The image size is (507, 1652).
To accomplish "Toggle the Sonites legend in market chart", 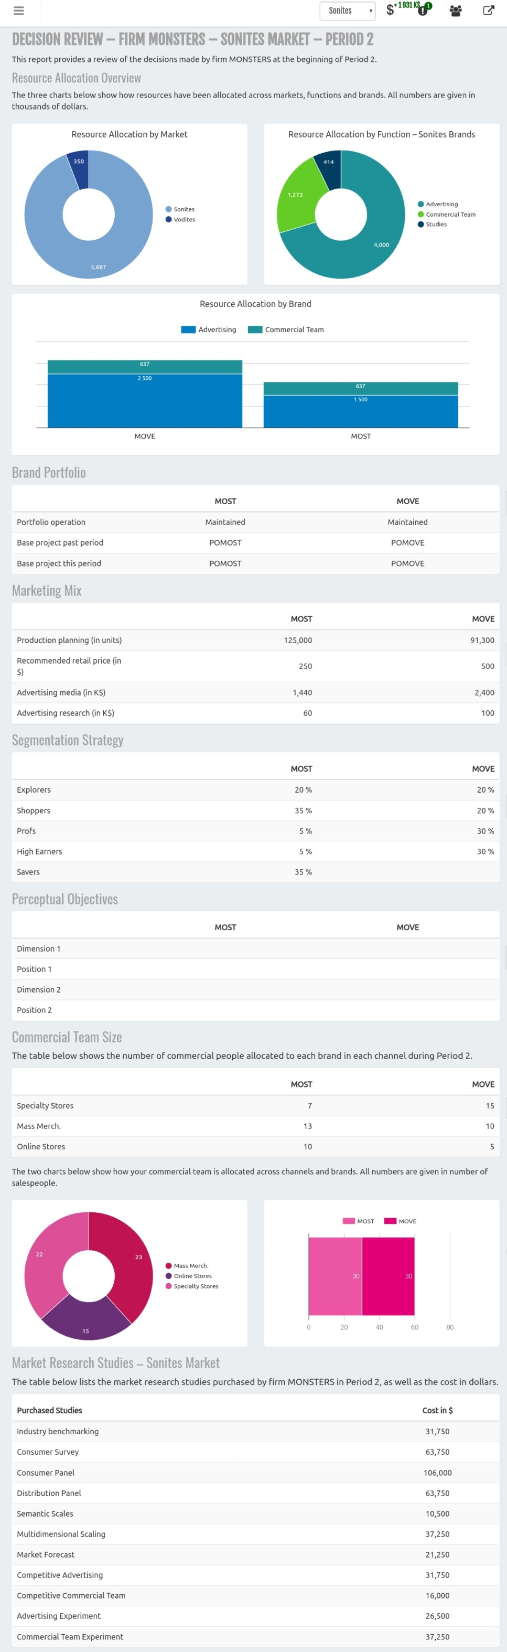I will click(x=180, y=209).
